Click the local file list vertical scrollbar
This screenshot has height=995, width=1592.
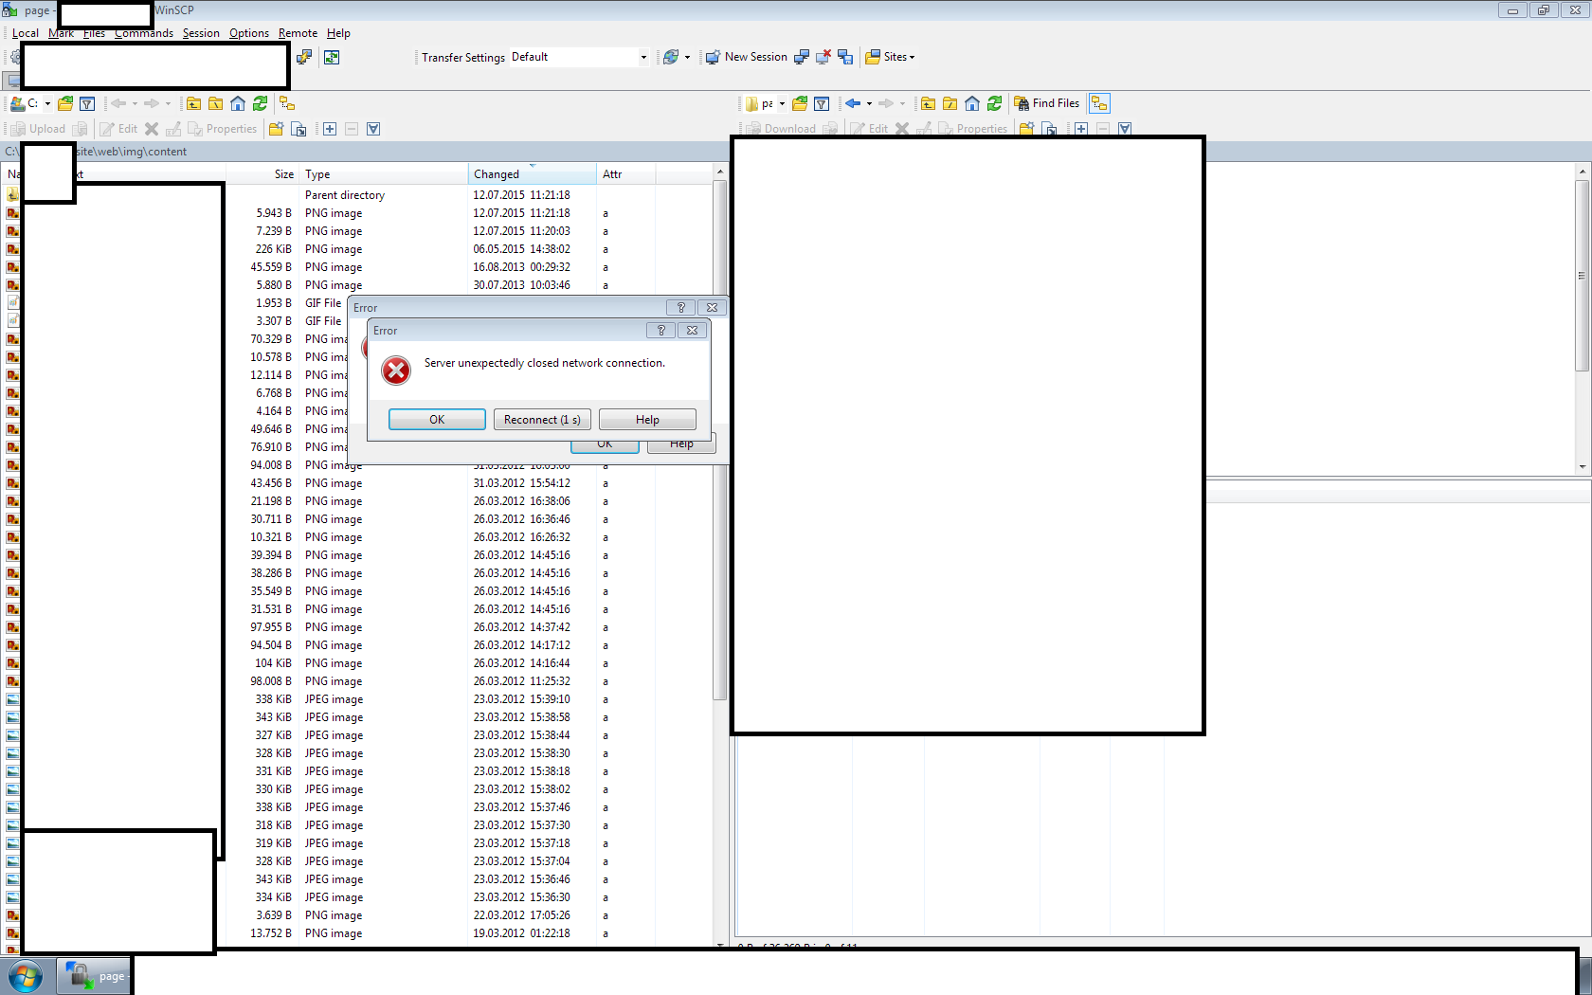pyautogui.click(x=720, y=569)
